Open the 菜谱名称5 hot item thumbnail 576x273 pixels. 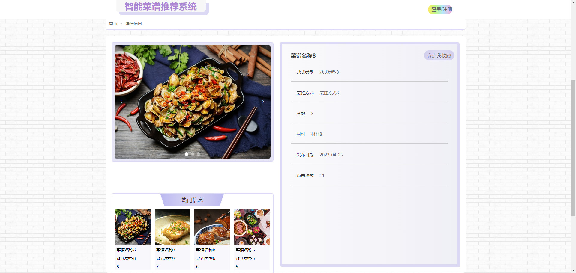(x=252, y=227)
